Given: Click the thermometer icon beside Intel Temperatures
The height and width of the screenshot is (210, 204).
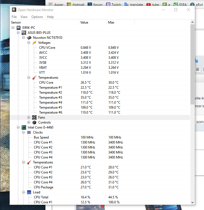Looking at the screenshot, I should click(29, 162).
